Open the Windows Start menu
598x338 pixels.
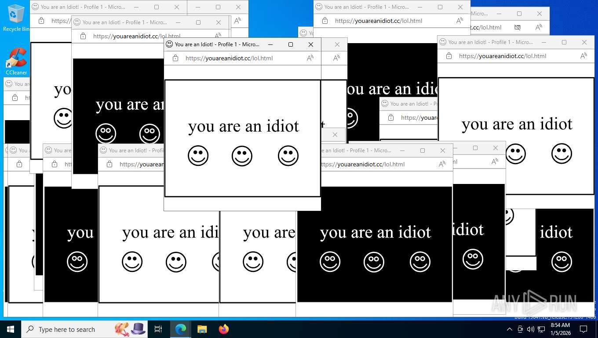coord(11,329)
